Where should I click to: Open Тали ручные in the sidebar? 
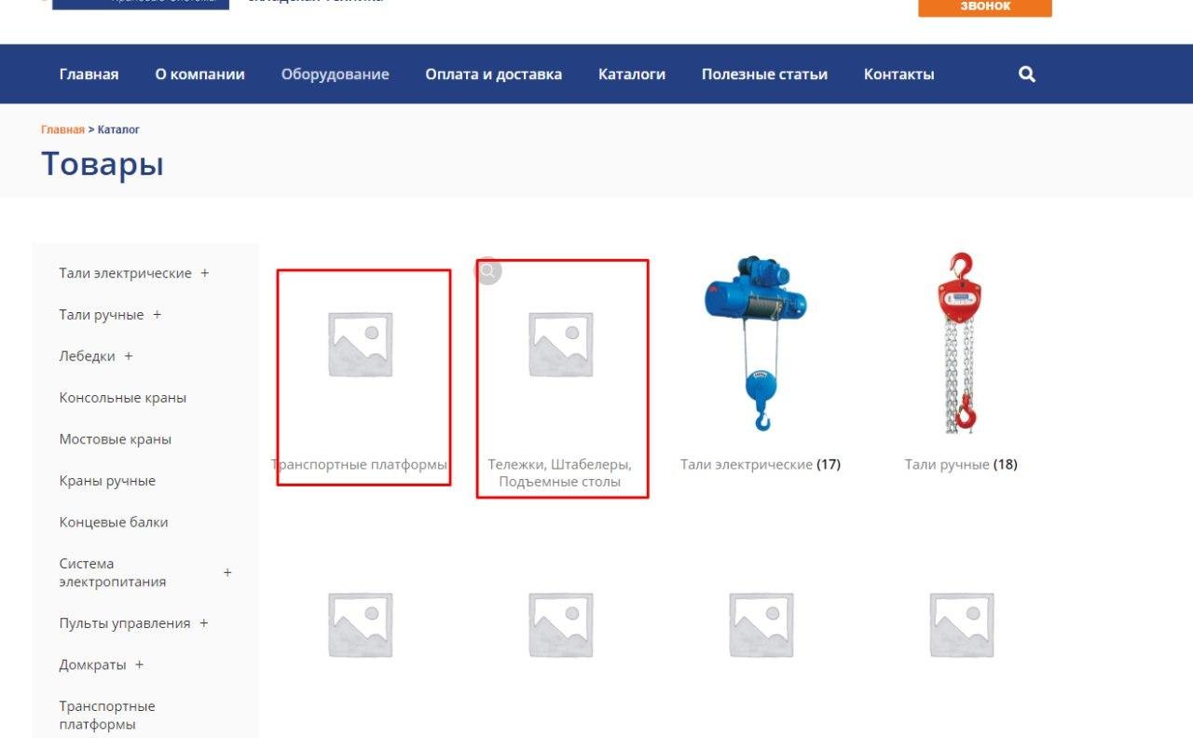click(x=102, y=315)
